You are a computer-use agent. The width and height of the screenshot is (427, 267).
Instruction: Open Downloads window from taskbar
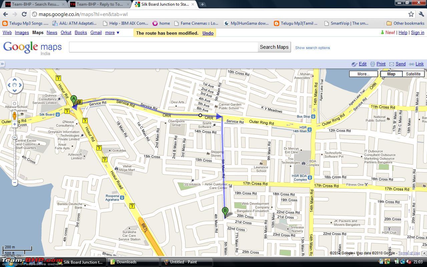coord(134,262)
